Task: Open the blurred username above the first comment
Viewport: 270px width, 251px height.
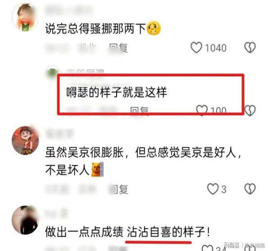Action: point(70,10)
